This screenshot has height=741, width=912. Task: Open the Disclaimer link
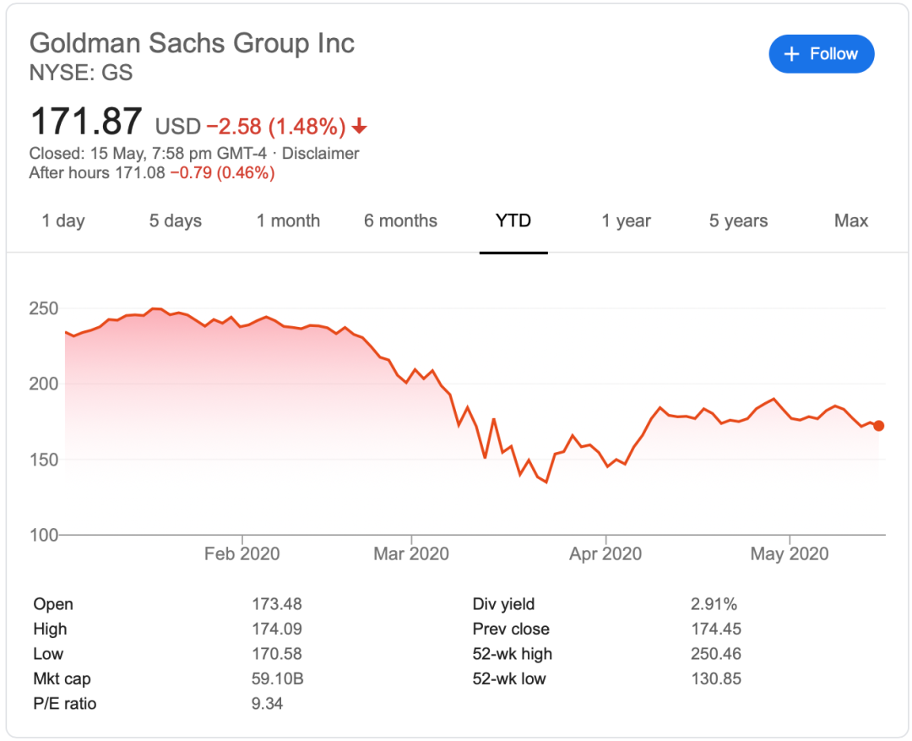coord(320,154)
